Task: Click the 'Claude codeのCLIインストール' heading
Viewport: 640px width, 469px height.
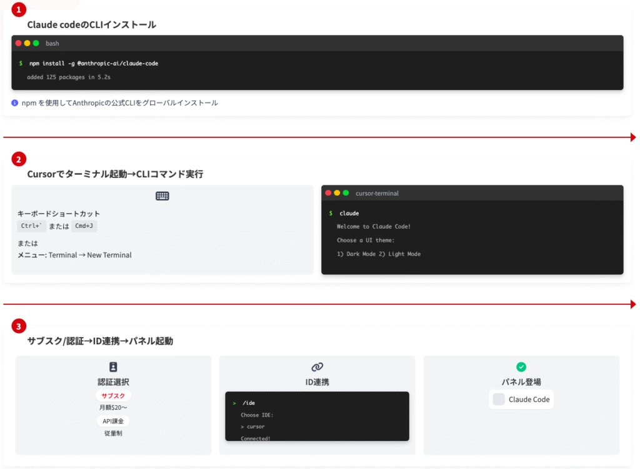Action: [91, 25]
